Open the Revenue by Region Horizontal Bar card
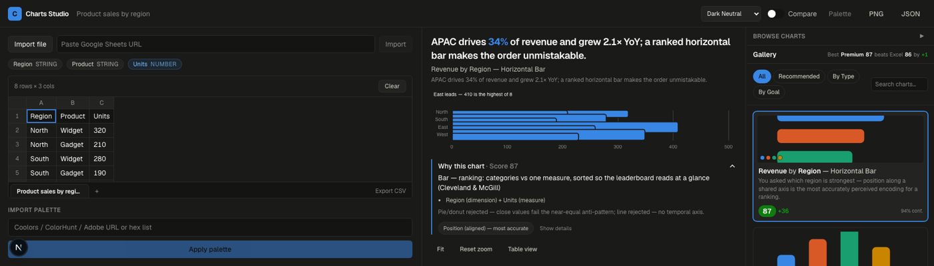934x266 pixels. pos(840,166)
